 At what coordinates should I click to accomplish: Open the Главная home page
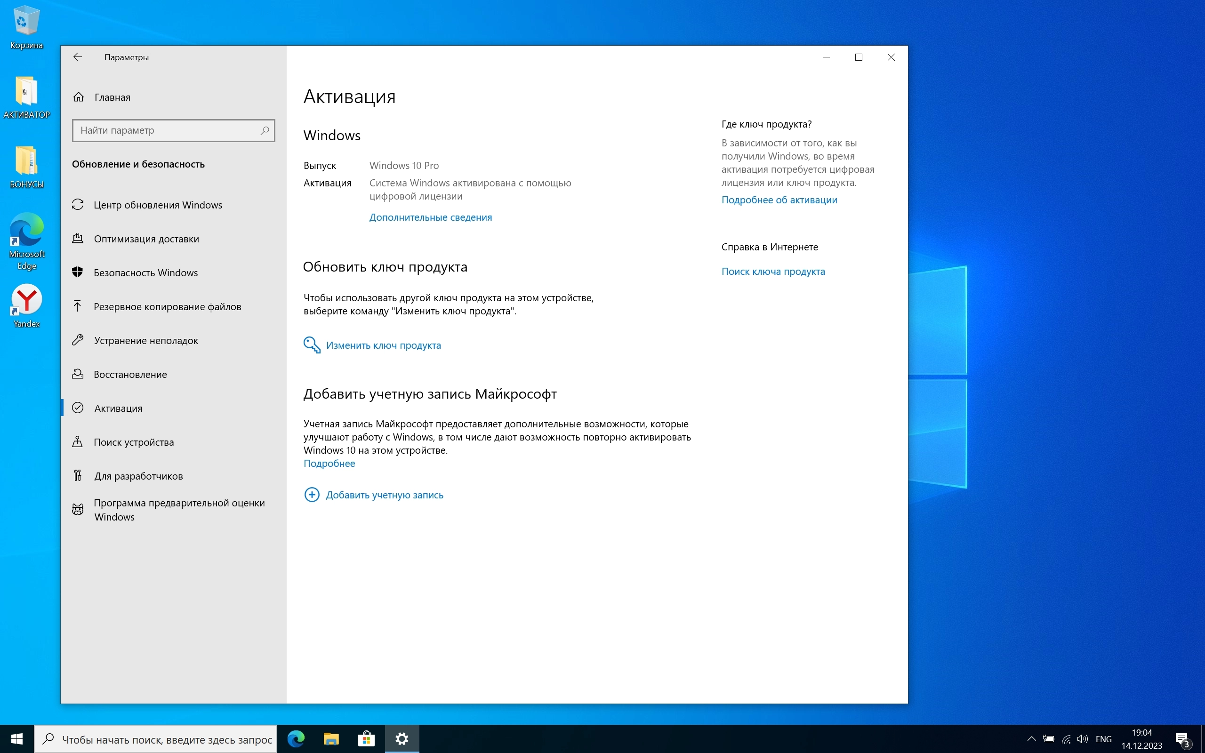[x=112, y=97]
